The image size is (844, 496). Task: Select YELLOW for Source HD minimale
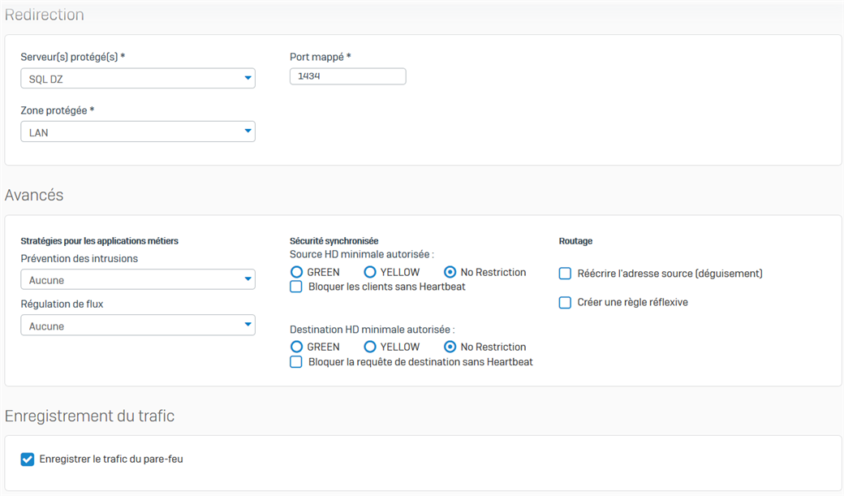(370, 272)
